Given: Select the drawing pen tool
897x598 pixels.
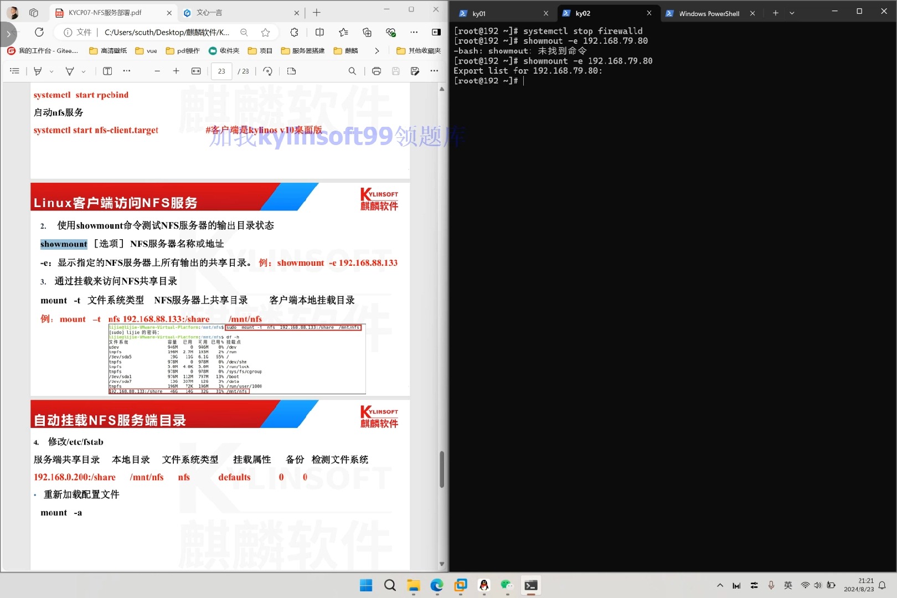Looking at the screenshot, I should click(69, 71).
